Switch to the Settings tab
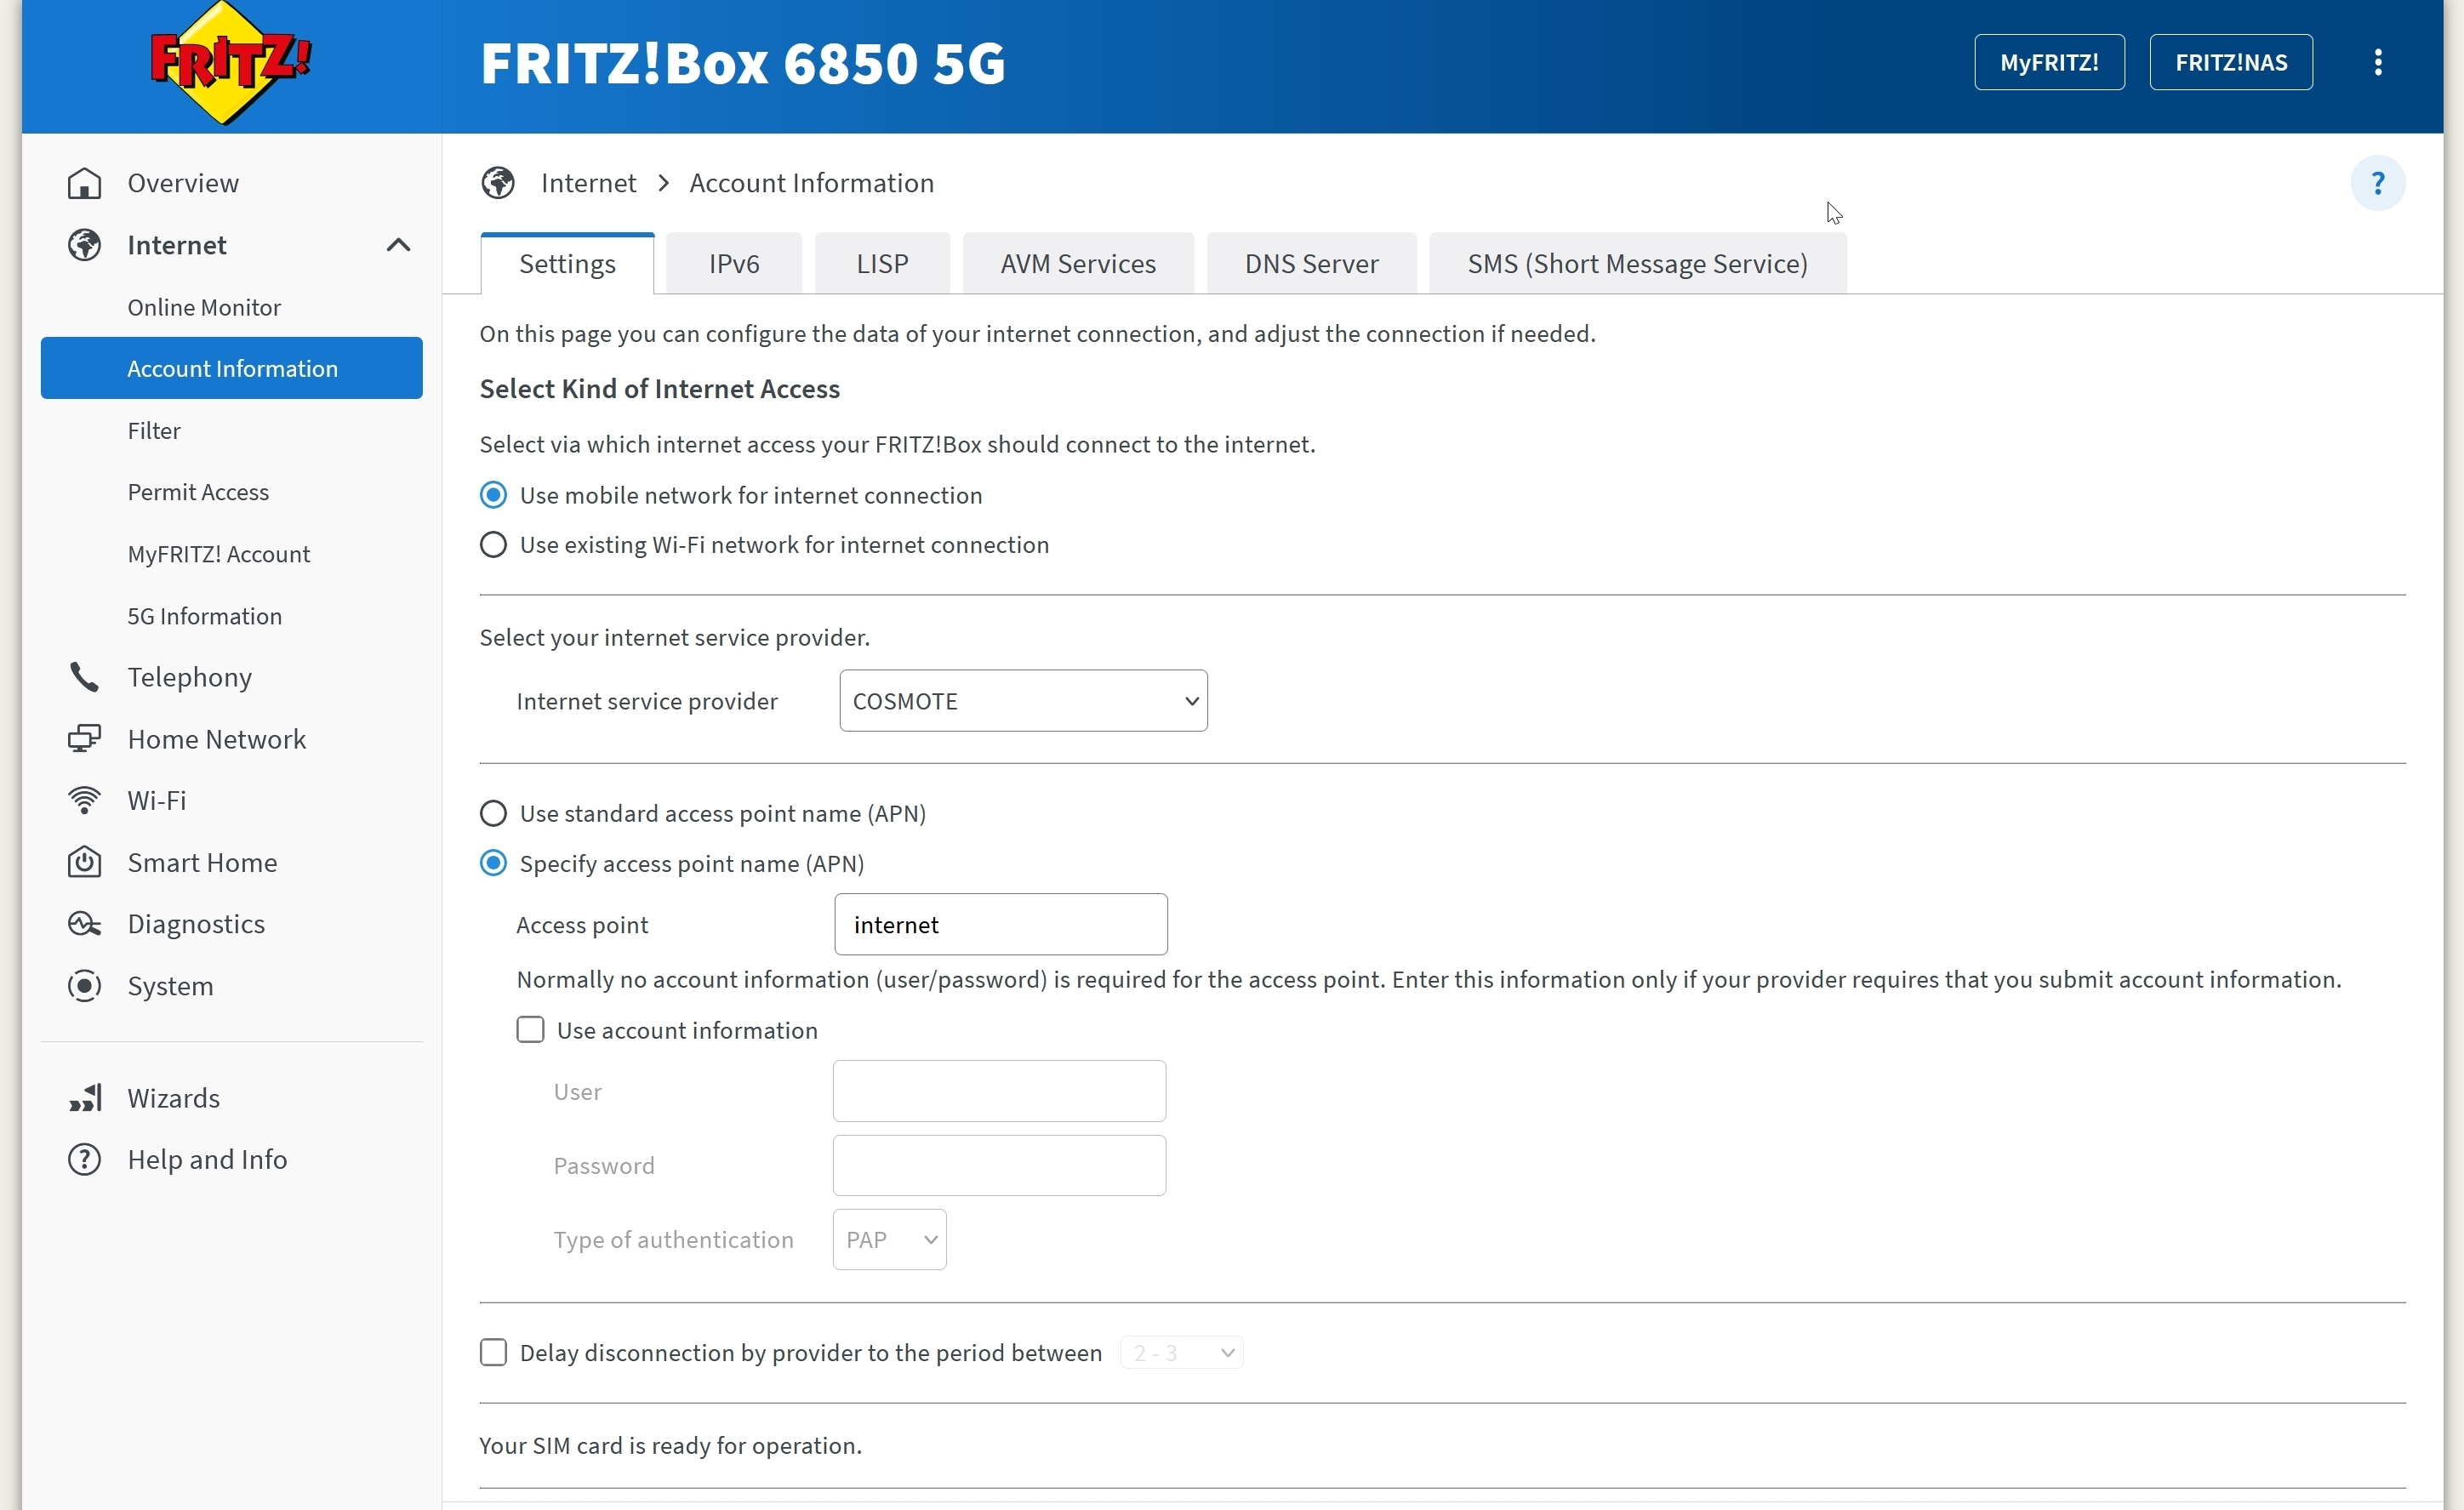Viewport: 2464px width, 1510px height. [567, 264]
